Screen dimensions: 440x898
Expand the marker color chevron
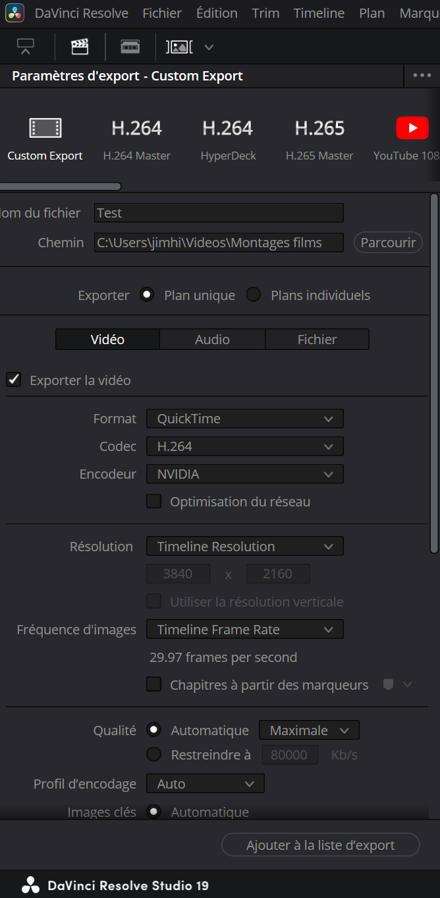(407, 685)
